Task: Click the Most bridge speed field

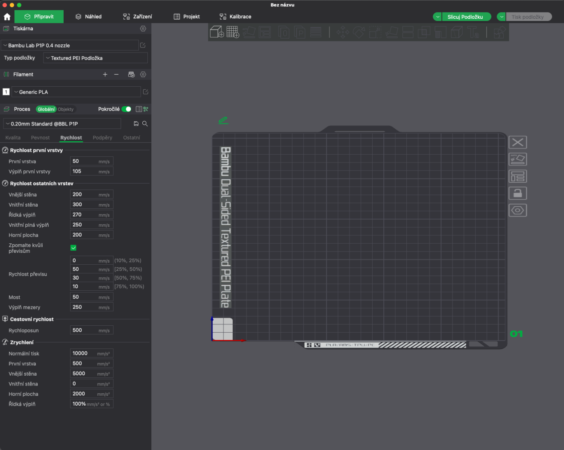Action: [x=91, y=297]
